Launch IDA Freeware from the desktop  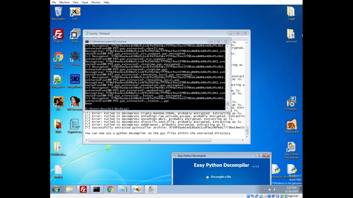pyautogui.click(x=75, y=104)
